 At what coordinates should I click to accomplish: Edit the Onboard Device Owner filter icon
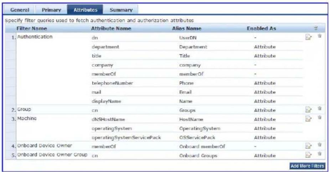(308, 146)
